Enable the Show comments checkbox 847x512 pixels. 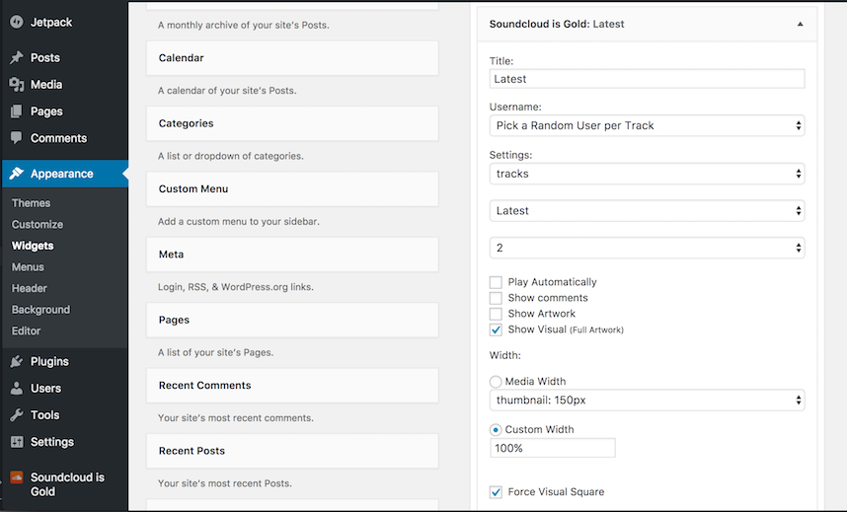tap(496, 298)
